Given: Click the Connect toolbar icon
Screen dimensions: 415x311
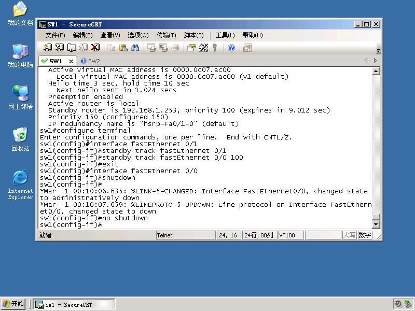Looking at the screenshot, I should pos(48,48).
